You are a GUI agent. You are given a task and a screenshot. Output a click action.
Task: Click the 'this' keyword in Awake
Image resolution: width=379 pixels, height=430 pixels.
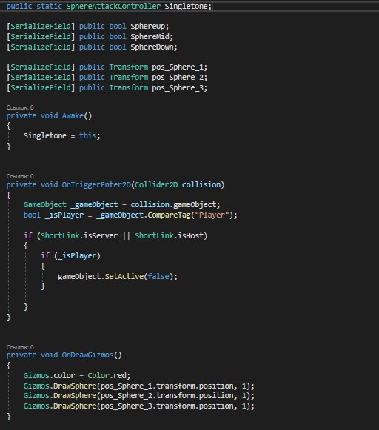tap(87, 135)
